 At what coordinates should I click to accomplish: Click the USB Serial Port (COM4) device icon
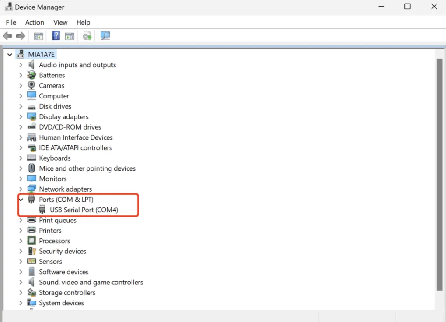(42, 210)
